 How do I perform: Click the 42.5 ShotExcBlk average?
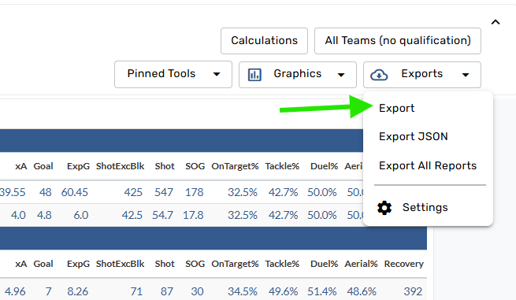[132, 216]
